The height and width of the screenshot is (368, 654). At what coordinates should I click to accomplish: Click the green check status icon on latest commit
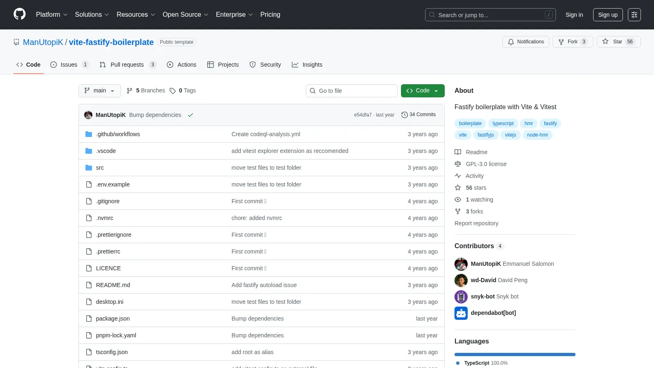tap(190, 115)
